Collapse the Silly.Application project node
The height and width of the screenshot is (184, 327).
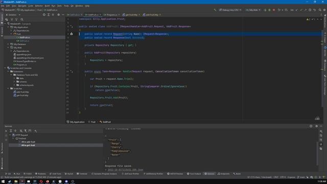click(x=8, y=27)
